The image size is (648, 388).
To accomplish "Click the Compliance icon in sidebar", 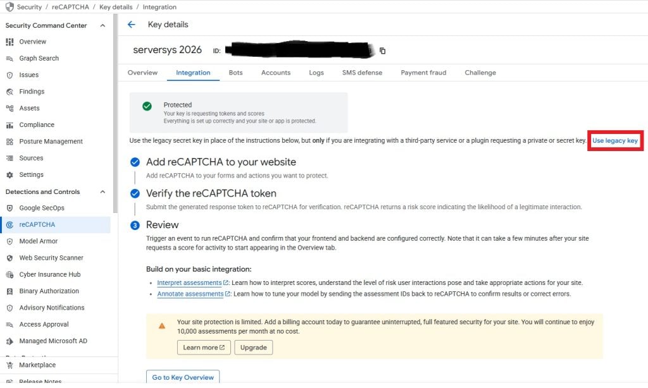I will click(9, 125).
